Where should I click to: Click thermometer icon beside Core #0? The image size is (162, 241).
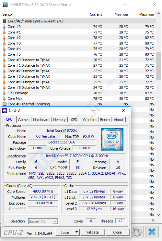pyautogui.click(x=5, y=27)
